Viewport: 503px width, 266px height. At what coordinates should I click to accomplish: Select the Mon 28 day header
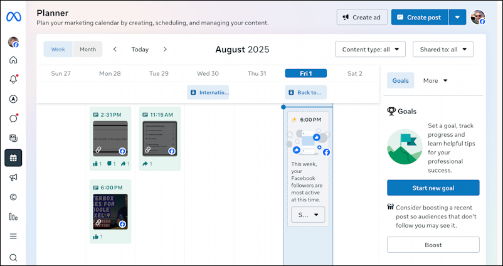point(110,73)
